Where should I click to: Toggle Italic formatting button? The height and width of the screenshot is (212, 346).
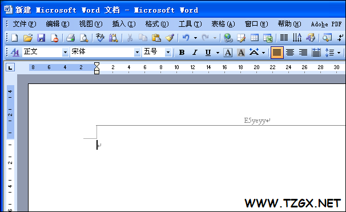point(195,53)
